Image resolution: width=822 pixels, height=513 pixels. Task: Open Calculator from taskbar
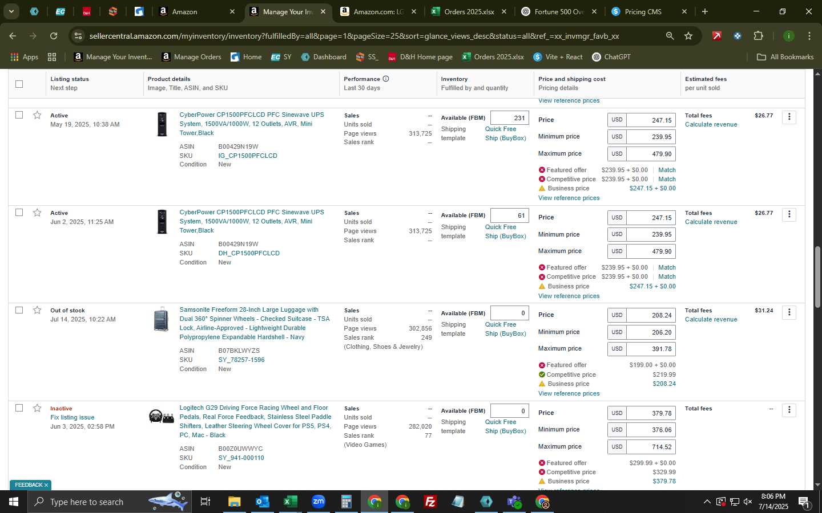[346, 502]
